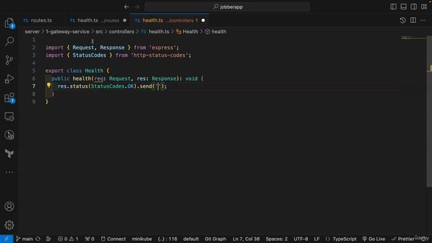
Task: Click Ln 7, Col 38 indicator
Action: [x=246, y=239]
